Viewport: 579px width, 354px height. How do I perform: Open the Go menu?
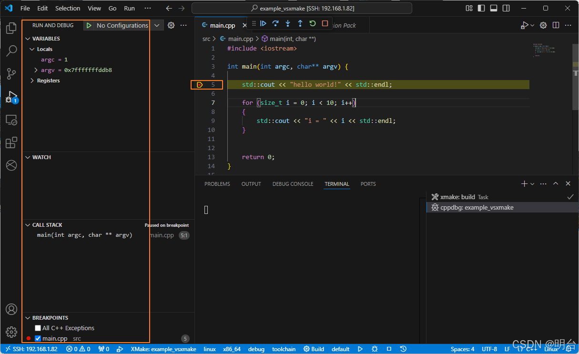112,8
